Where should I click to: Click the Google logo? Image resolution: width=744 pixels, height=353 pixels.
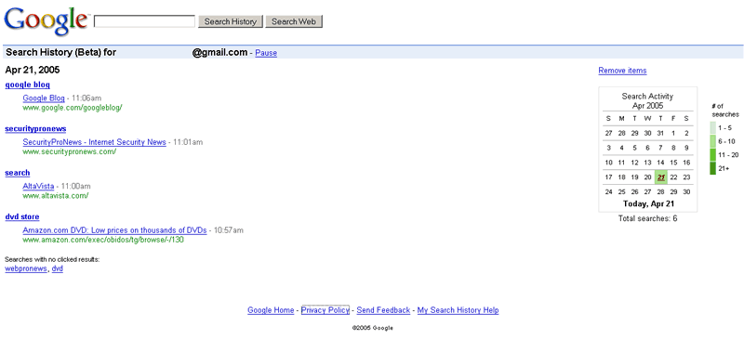(x=46, y=21)
